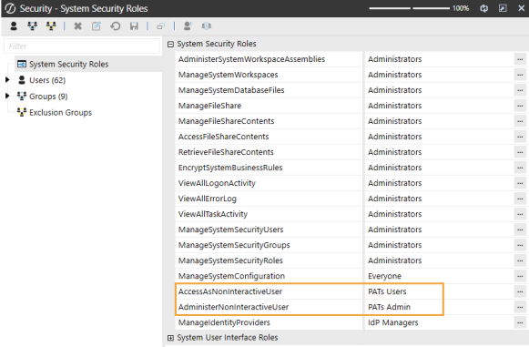
Task: Select Exclusion Groups in tree
Action: coord(60,112)
